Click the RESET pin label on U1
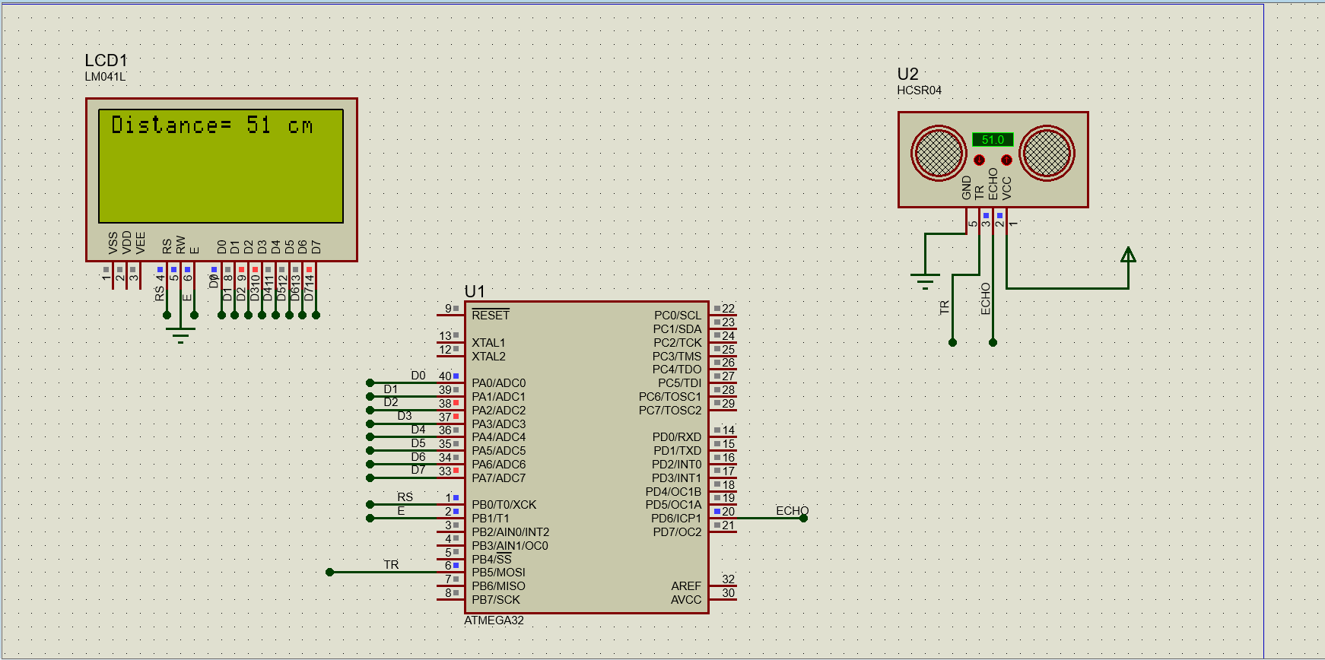The height and width of the screenshot is (660, 1325). [491, 316]
